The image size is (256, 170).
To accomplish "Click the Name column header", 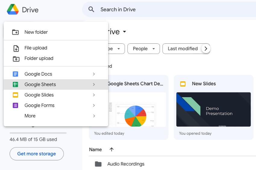I will point(95,150).
